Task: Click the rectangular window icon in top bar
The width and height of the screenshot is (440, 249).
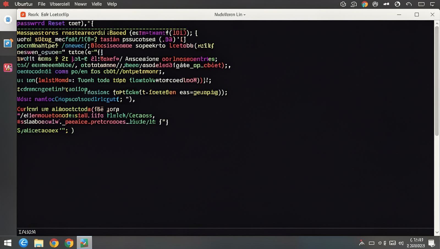Action: pyautogui.click(x=421, y=4)
